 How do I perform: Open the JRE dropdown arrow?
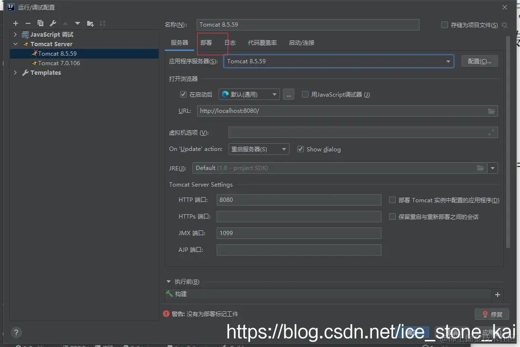click(x=493, y=168)
